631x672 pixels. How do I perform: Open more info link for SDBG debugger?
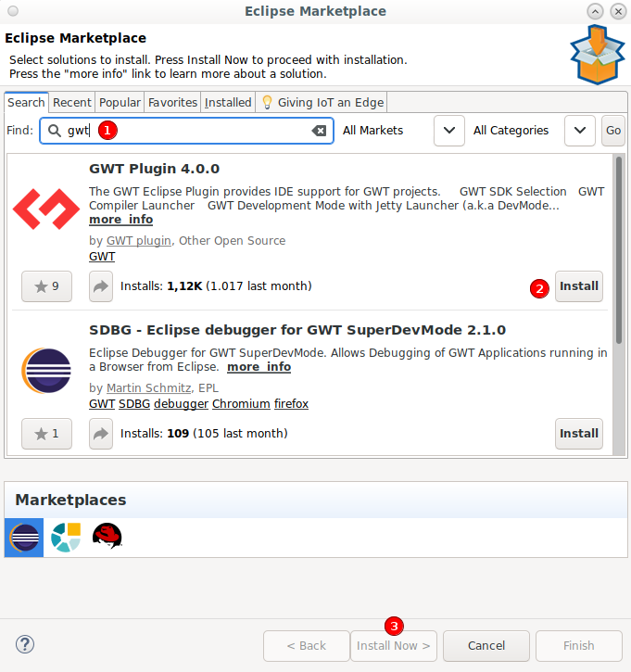click(x=259, y=367)
